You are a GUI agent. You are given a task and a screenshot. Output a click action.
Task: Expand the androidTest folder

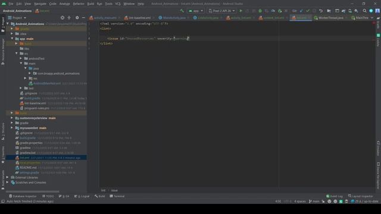click(x=21, y=58)
